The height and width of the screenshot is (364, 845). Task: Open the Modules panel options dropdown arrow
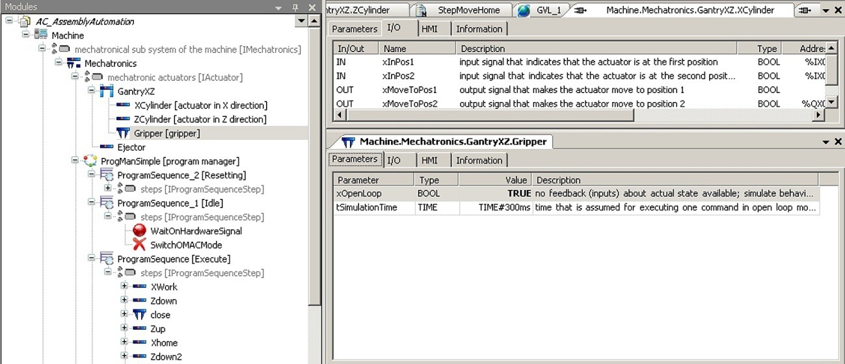click(x=278, y=8)
